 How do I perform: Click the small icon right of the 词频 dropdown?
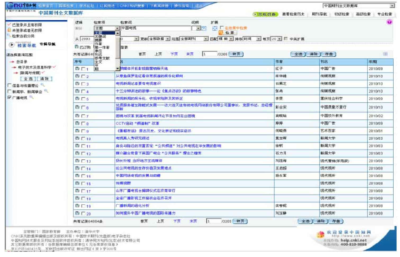(x=204, y=28)
